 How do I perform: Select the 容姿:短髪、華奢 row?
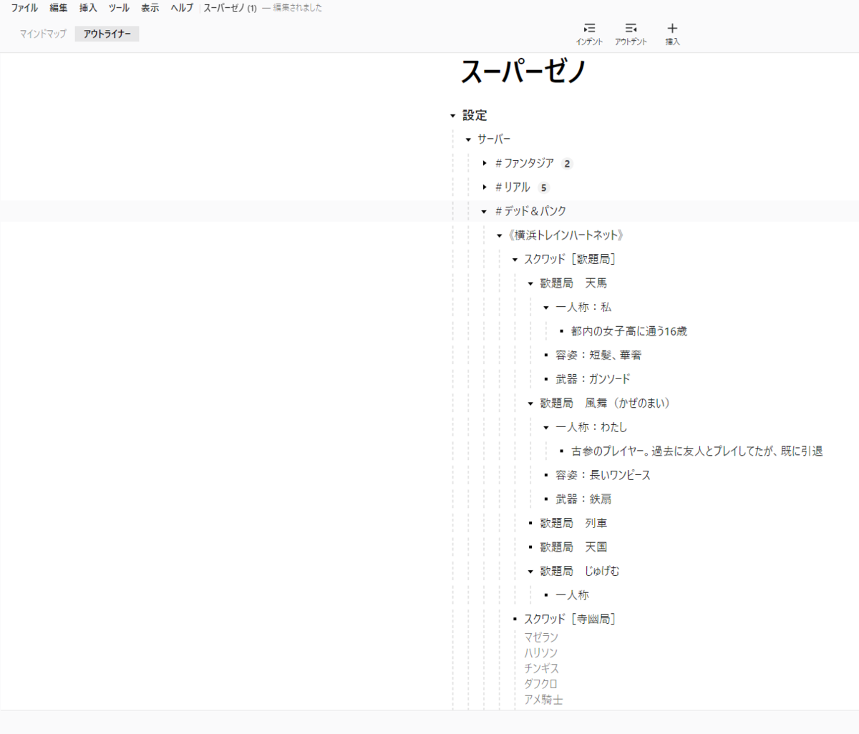[x=598, y=355]
